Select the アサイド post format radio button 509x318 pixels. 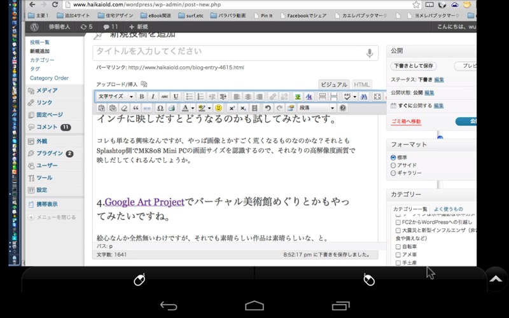pos(393,165)
